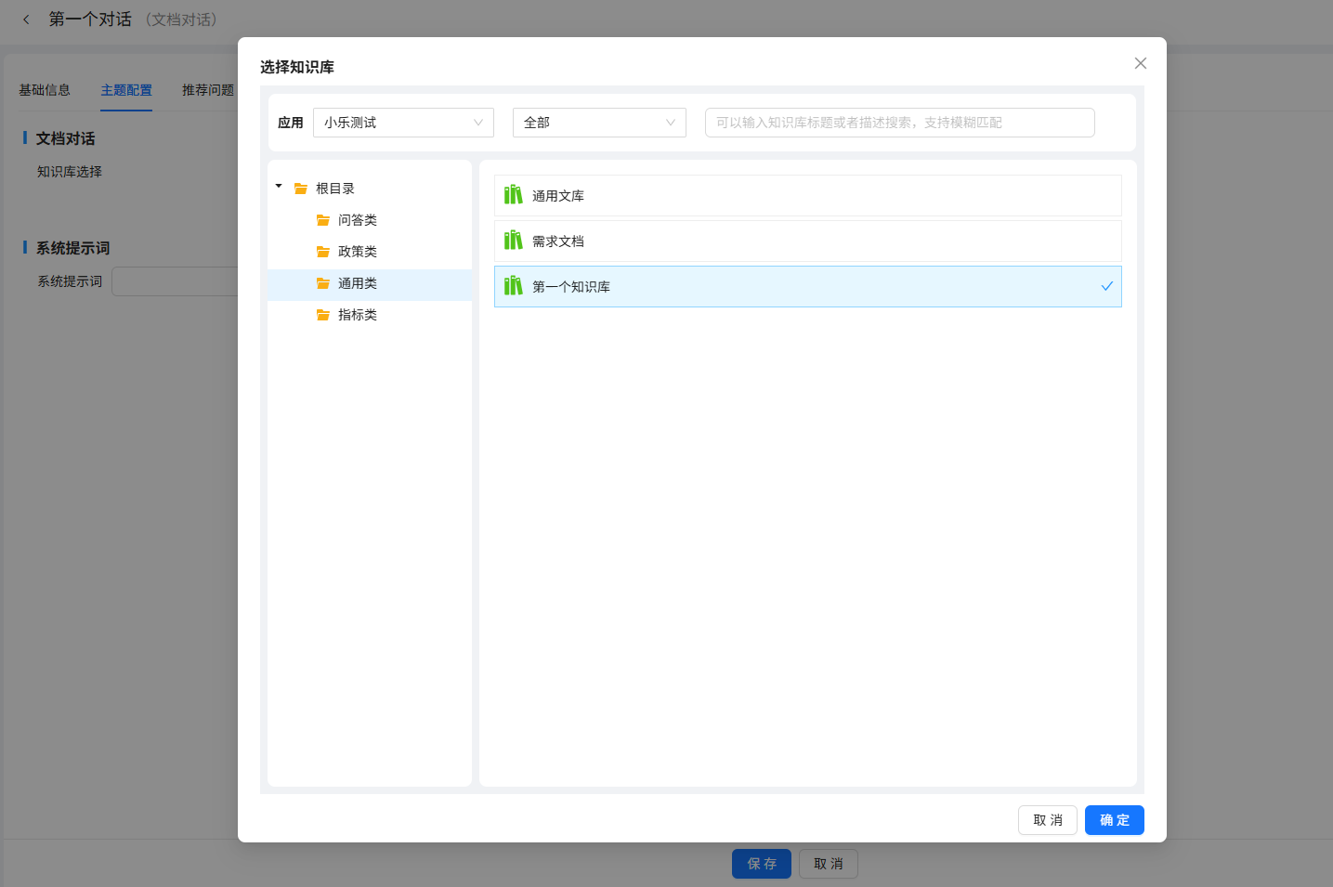Click the books icon beside 通用文库

pyautogui.click(x=513, y=195)
